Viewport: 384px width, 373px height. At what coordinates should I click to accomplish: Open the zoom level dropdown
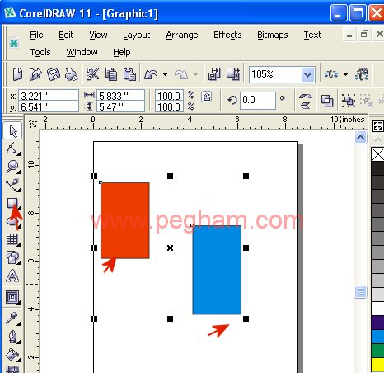tap(307, 74)
